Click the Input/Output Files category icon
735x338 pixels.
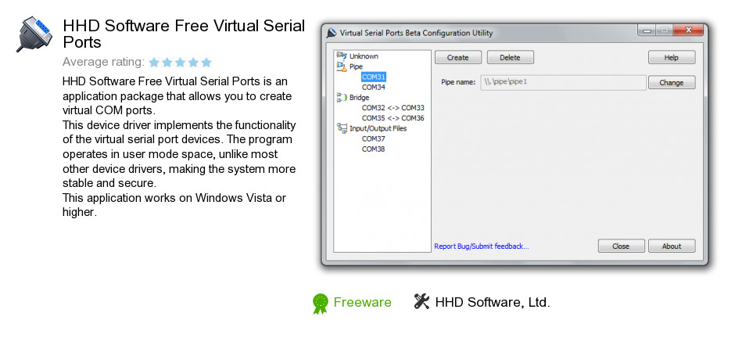coord(342,128)
